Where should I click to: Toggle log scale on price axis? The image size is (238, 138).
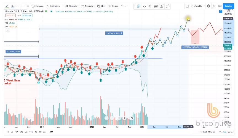pyautogui.click(x=225, y=132)
